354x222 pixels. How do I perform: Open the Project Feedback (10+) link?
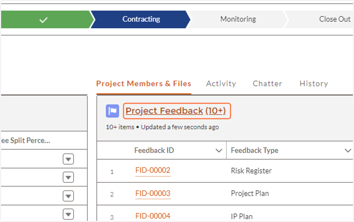(x=176, y=111)
